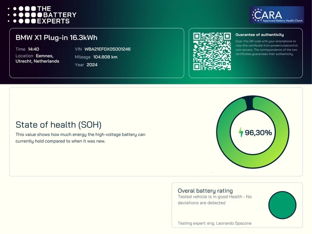
Task: Click the CARA Approved Battery Health Check badge
Action: pyautogui.click(x=277, y=15)
